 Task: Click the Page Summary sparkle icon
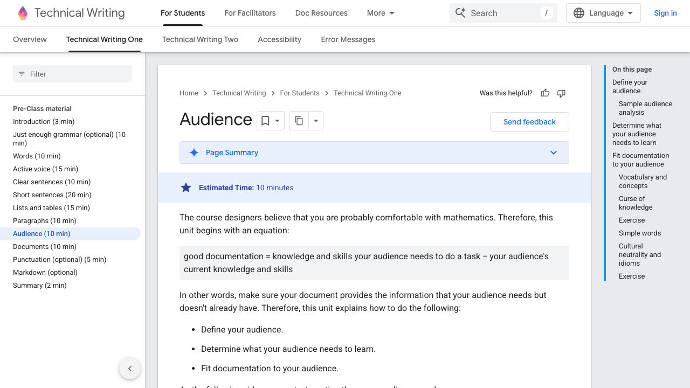194,153
